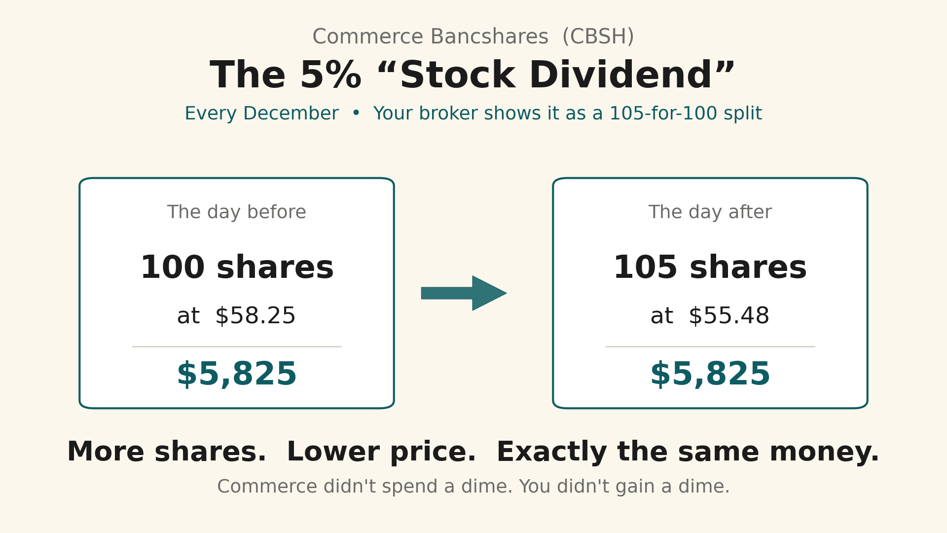Click the "105-for-100 split" text
The width and height of the screenshot is (947, 533).
686,114
